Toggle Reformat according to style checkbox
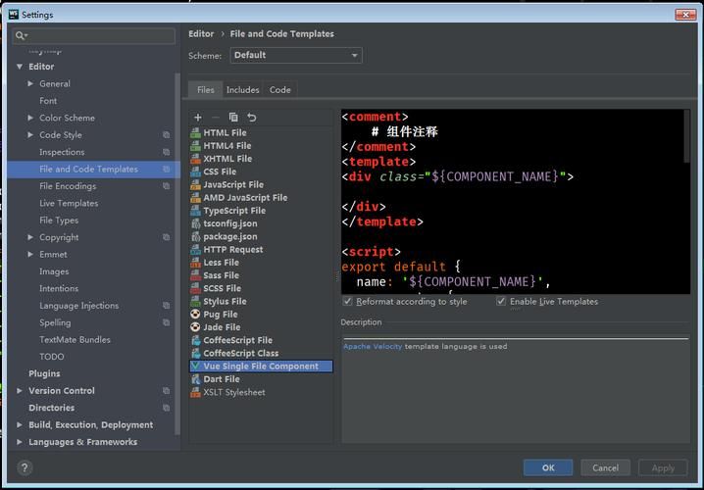The image size is (704, 490). pyautogui.click(x=348, y=302)
